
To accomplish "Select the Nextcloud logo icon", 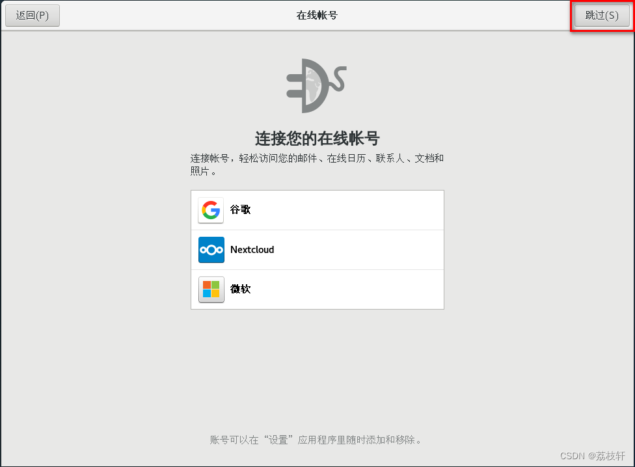I will coord(211,250).
